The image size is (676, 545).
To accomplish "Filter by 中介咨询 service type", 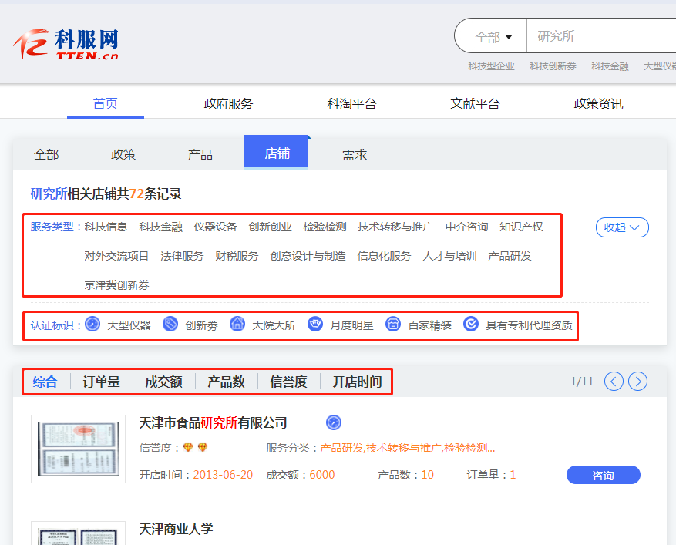I will click(467, 227).
